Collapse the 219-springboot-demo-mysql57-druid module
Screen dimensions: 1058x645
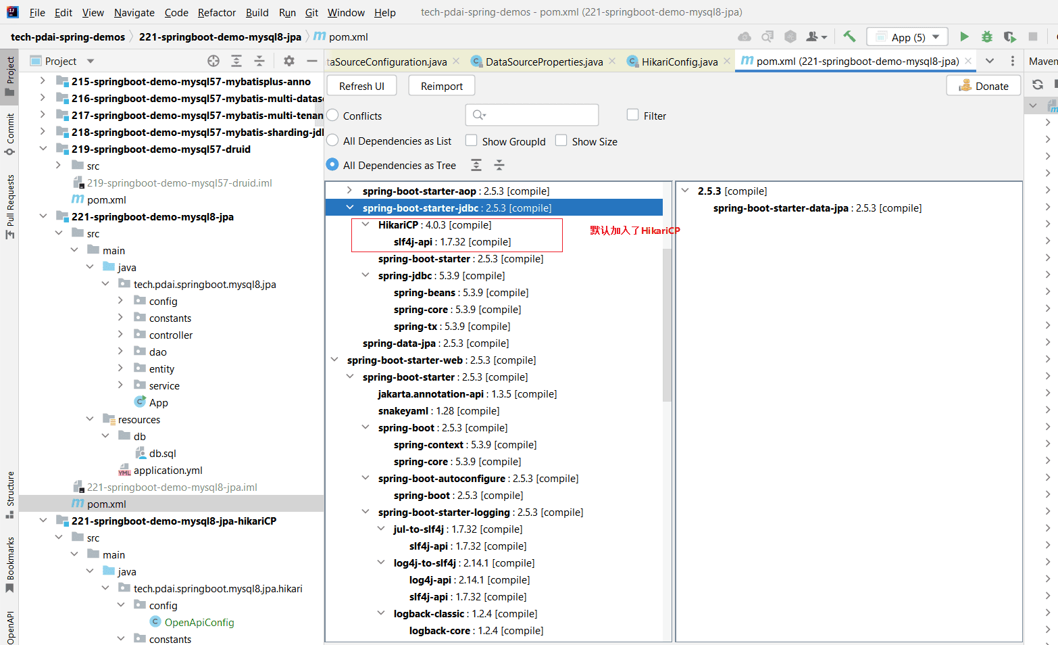(43, 149)
